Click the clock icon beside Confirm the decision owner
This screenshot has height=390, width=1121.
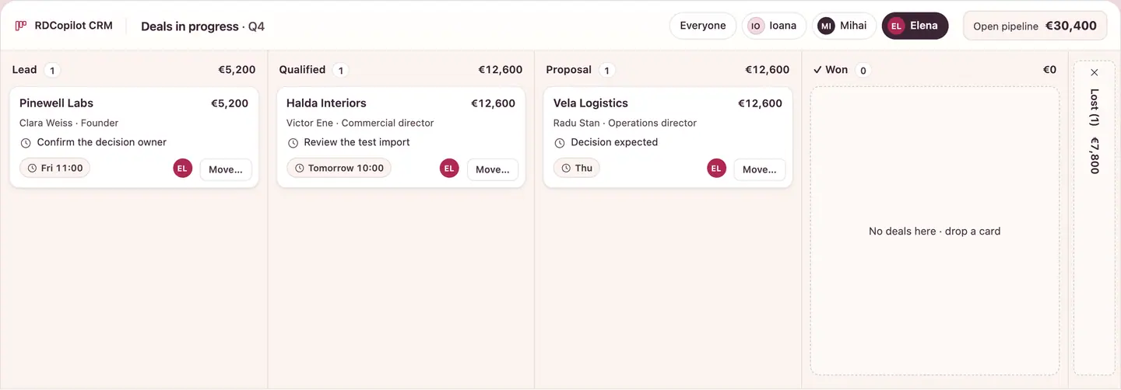(26, 143)
